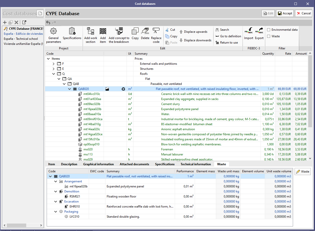This screenshot has width=315, height=231.
Task: Collapse the QAB020 item breakdown
Action: click(x=69, y=89)
